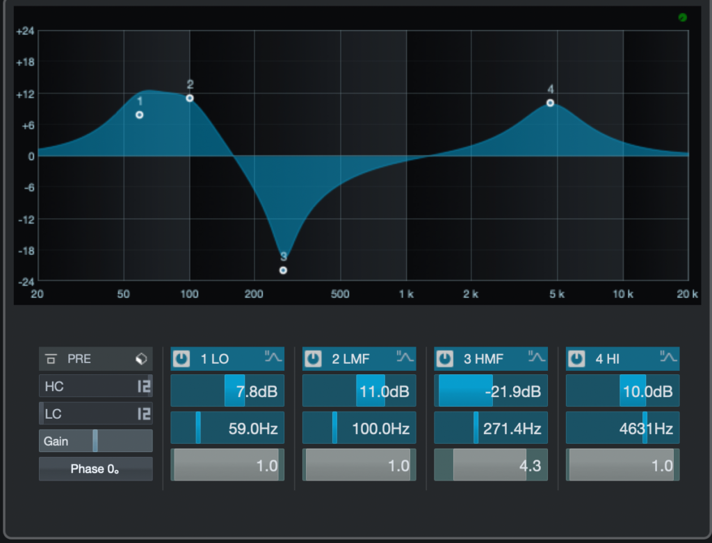The width and height of the screenshot is (712, 543).
Task: Click the PRE section bypass icon
Action: point(51,359)
